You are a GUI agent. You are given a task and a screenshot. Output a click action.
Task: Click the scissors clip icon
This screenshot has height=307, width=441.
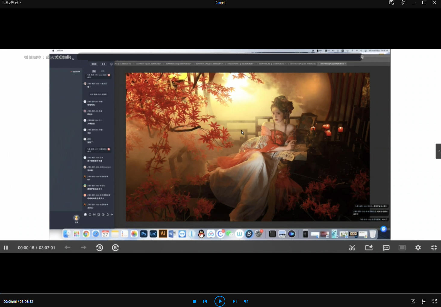click(x=352, y=248)
